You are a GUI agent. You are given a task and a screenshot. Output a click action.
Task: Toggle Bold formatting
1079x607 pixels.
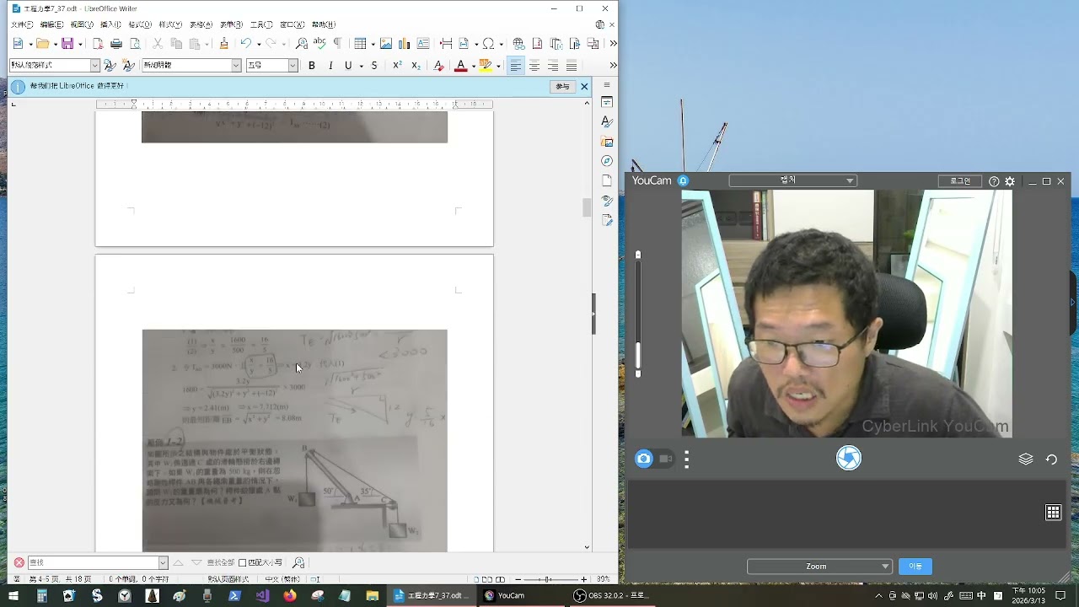312,66
